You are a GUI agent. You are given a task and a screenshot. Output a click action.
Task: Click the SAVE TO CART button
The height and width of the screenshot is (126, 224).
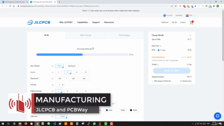tap(171, 71)
